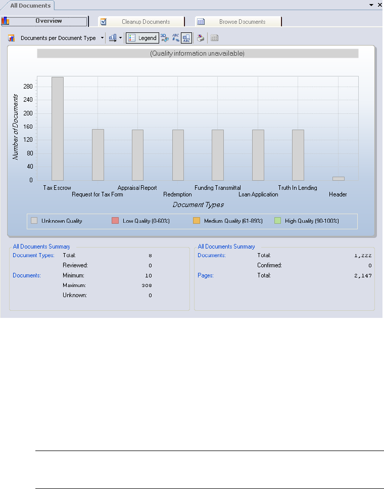Click the Quality information unavailable banner

tap(198, 53)
